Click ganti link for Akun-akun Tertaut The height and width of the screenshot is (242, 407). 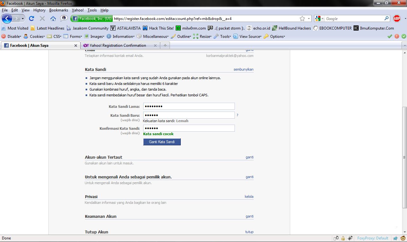pos(249,157)
